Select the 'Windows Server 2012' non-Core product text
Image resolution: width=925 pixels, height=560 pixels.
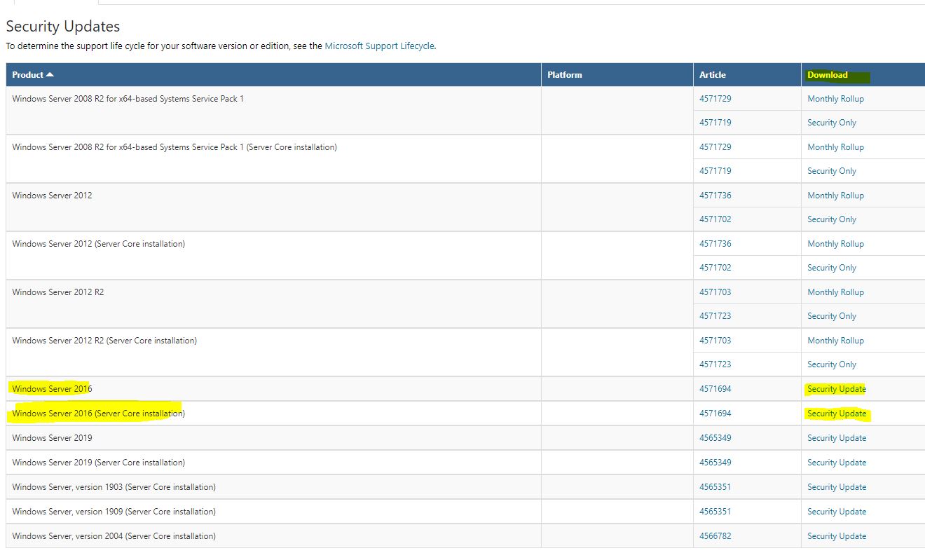(52, 196)
